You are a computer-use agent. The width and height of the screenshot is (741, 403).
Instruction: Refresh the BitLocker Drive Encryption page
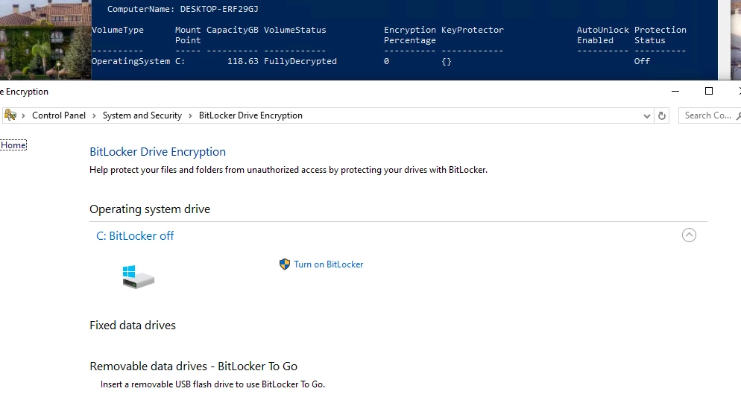pos(662,115)
